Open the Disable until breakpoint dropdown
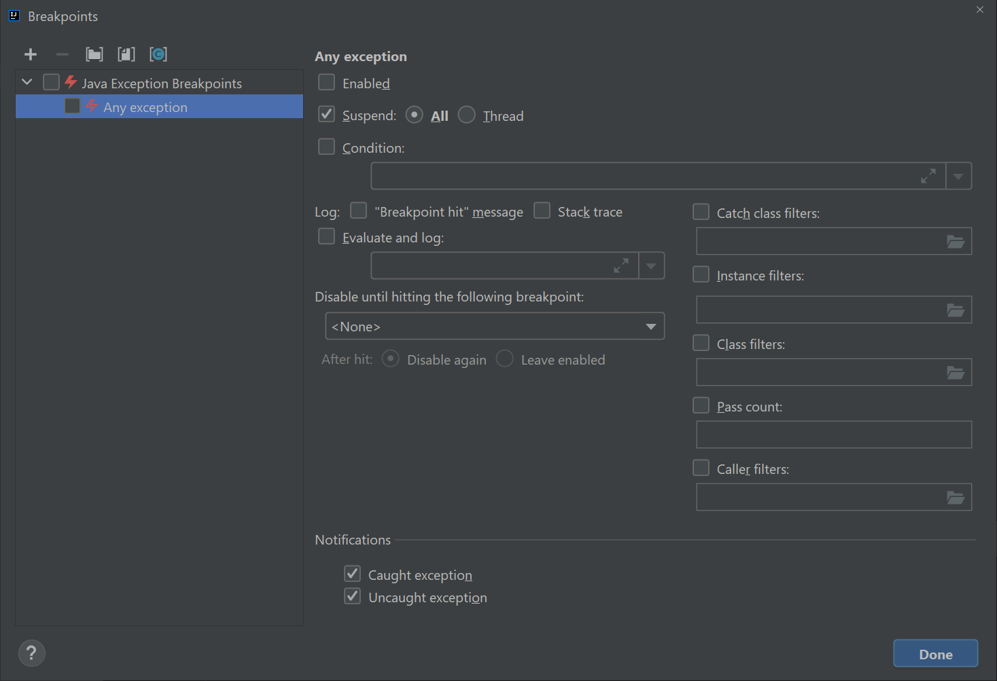Viewport: 997px width, 681px height. coord(495,327)
